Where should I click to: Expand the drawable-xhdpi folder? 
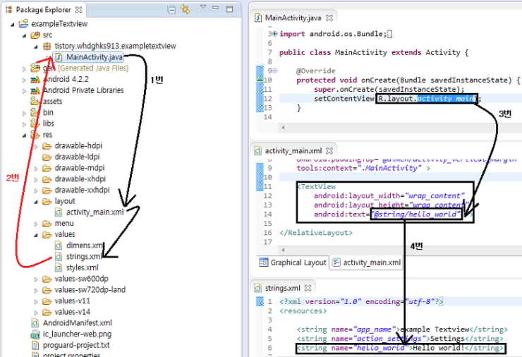pyautogui.click(x=36, y=179)
